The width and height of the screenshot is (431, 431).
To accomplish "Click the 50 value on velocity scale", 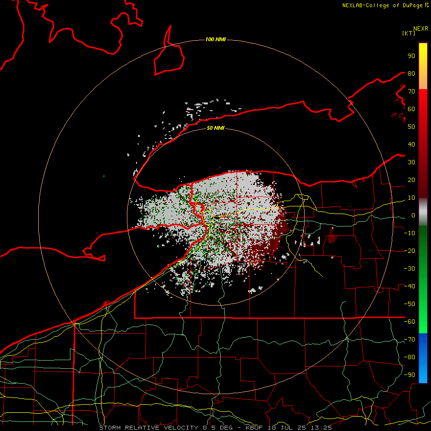I will (411, 127).
